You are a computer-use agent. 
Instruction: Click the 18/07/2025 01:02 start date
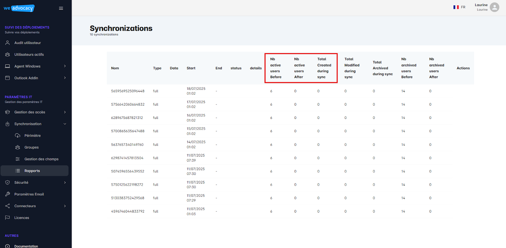[x=196, y=91]
